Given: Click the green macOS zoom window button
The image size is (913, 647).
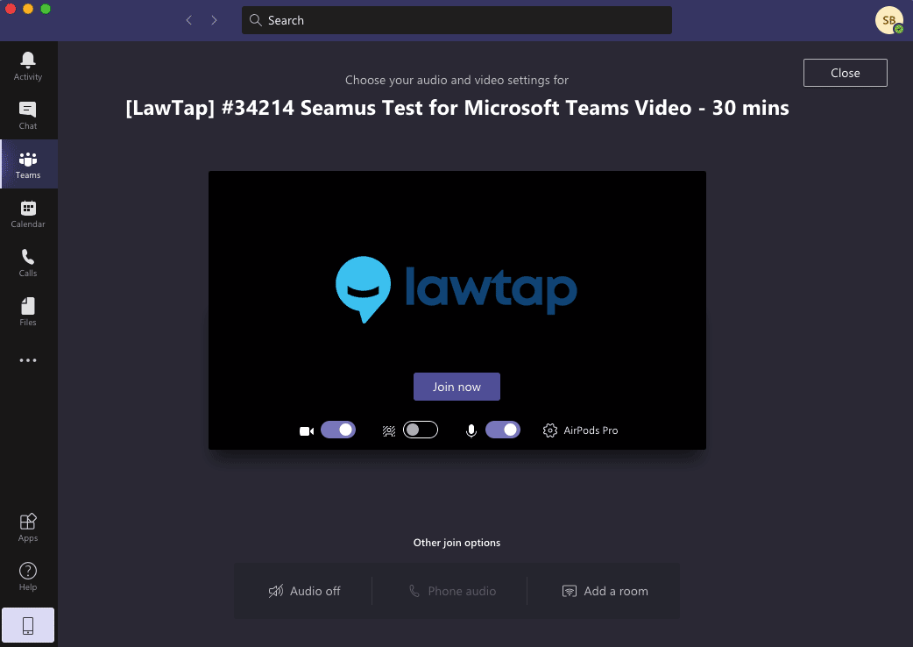Looking at the screenshot, I should (x=46, y=9).
